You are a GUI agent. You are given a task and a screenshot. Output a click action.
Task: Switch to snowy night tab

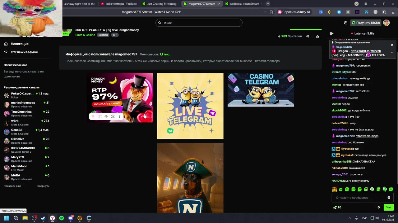[80, 4]
